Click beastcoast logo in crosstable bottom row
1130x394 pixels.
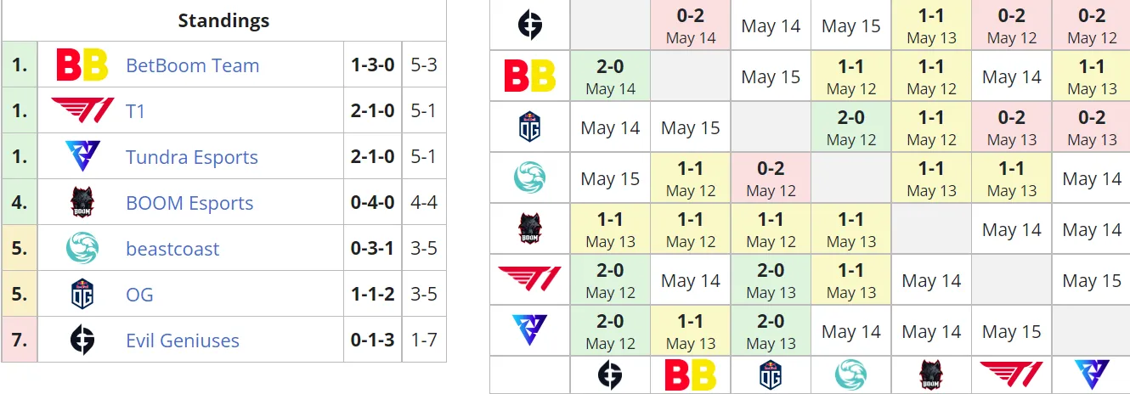coord(850,374)
